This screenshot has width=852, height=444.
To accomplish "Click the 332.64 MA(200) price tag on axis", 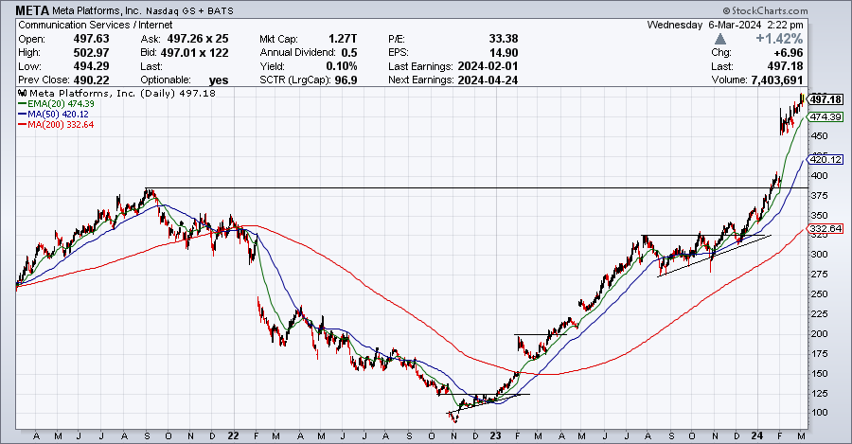I will click(x=825, y=229).
